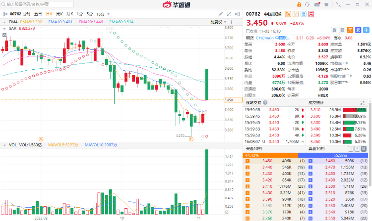The height and width of the screenshot is (221, 372).
Task: Click the MAVOL5:5227万 label
Action: [x=63, y=145]
